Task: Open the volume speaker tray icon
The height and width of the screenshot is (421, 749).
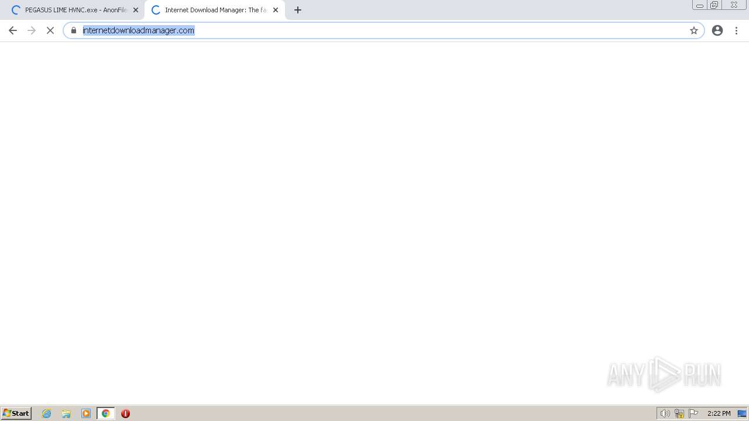Action: [x=665, y=413]
